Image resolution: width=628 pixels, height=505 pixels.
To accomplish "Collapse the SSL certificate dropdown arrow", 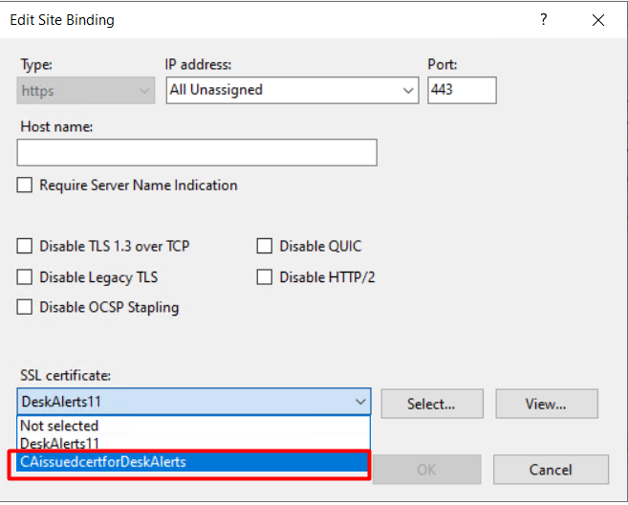I will pyautogui.click(x=360, y=403).
